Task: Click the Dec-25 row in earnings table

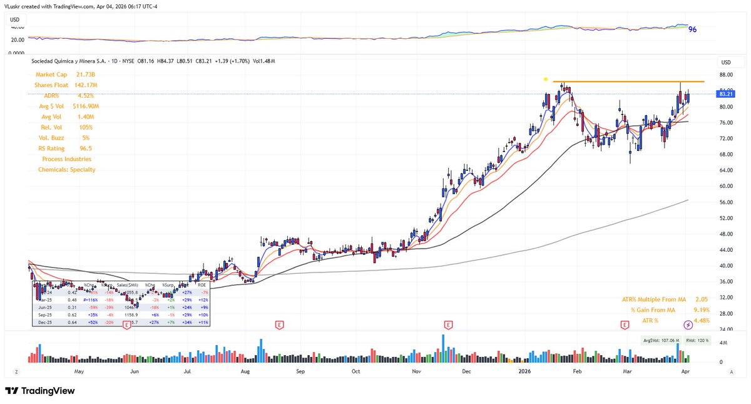Action: [121, 322]
